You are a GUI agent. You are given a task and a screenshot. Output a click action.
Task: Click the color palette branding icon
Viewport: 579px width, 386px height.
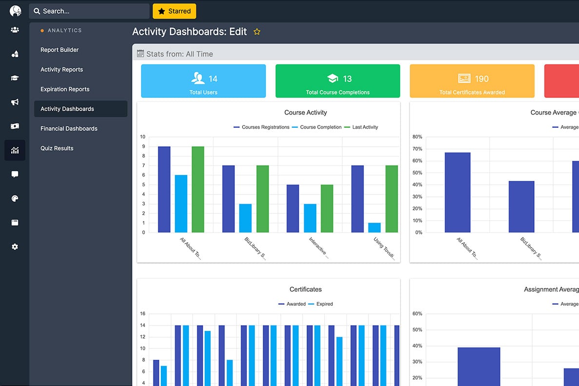[15, 198]
